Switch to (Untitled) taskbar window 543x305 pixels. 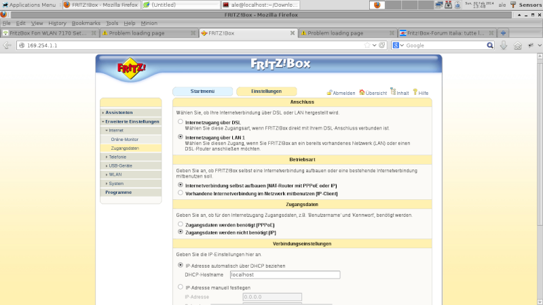[x=181, y=5]
